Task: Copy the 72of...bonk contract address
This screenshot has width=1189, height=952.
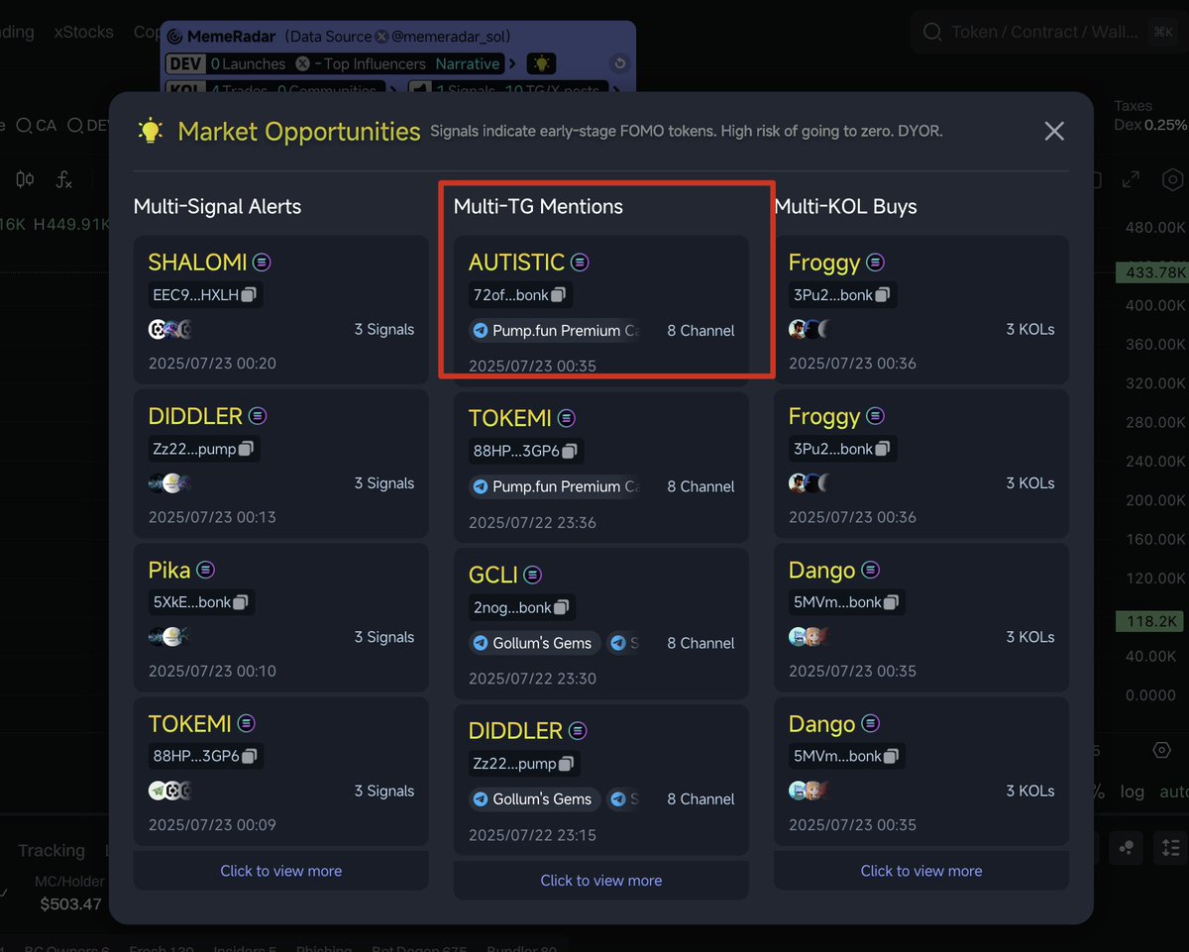Action: (559, 294)
